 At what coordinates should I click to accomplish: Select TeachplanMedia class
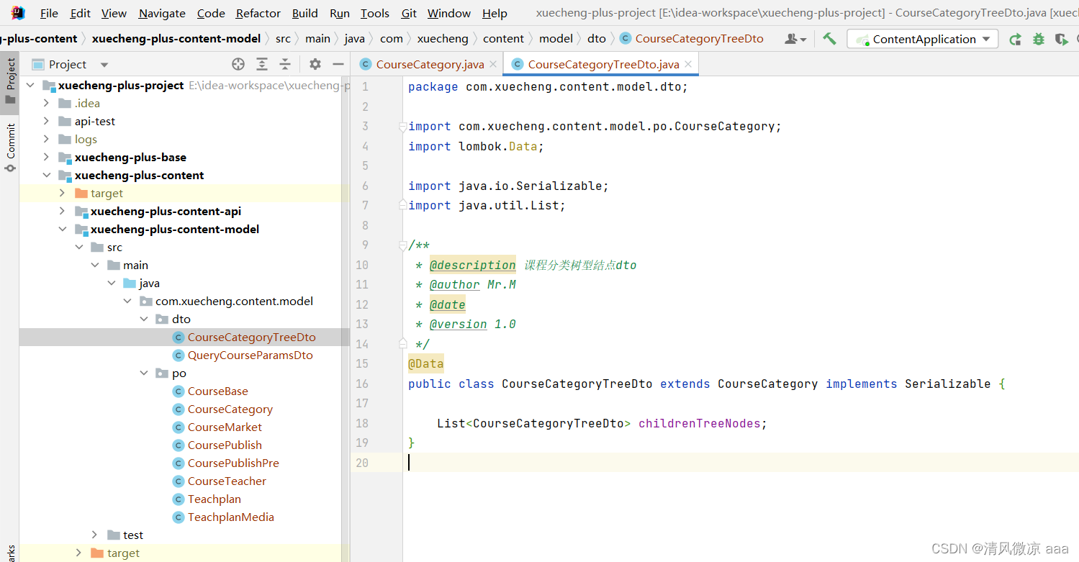[230, 517]
